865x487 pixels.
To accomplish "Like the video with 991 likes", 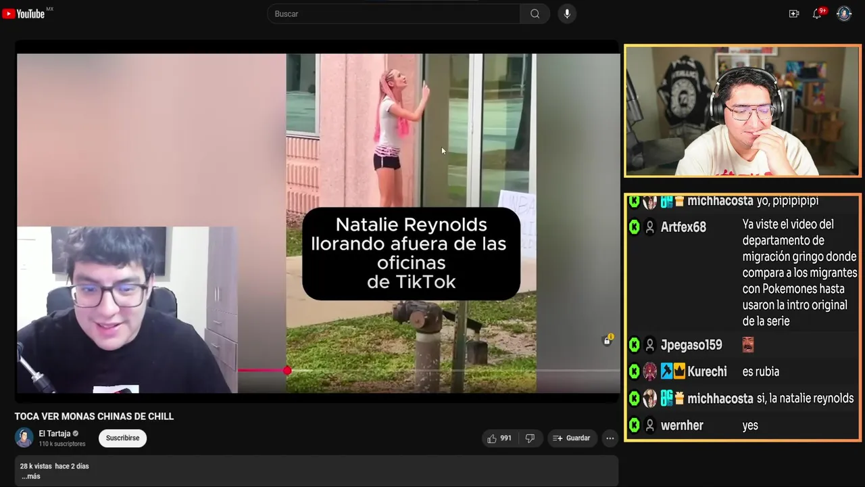I will tap(499, 438).
